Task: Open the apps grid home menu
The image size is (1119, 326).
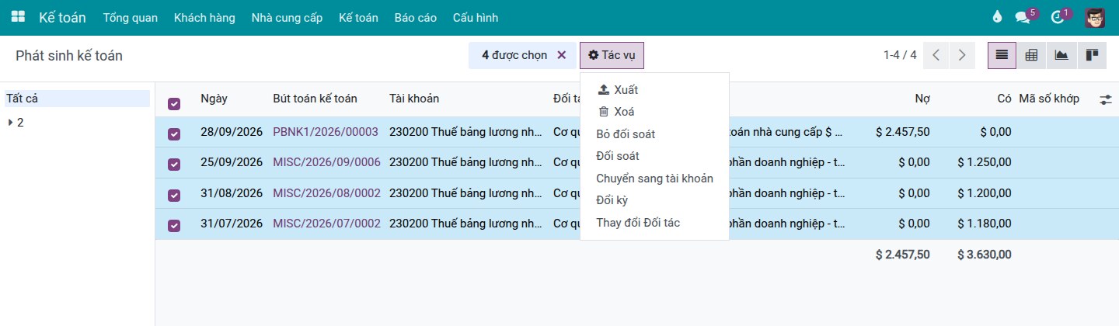Action: pyautogui.click(x=18, y=17)
